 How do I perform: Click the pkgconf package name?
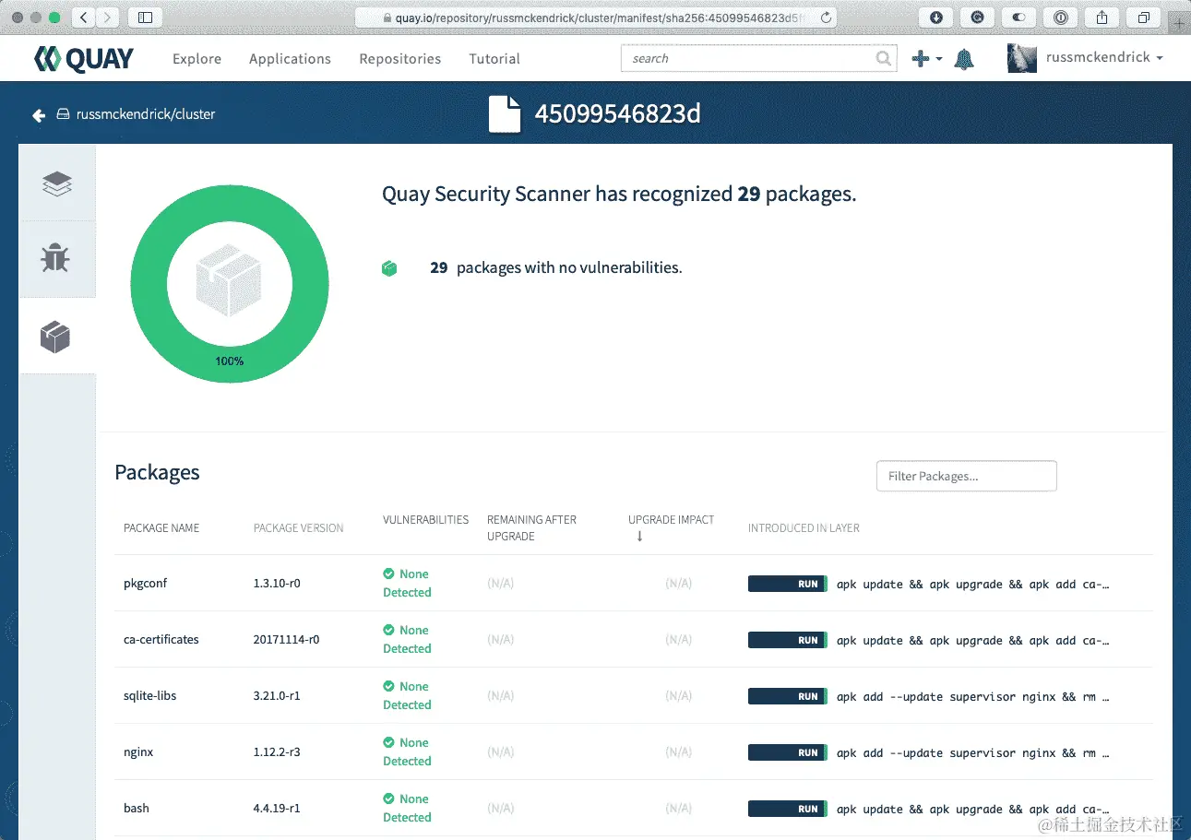146,584
